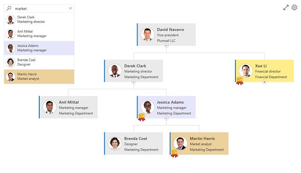Click Martin Harris' avatar in results list

(x=11, y=77)
